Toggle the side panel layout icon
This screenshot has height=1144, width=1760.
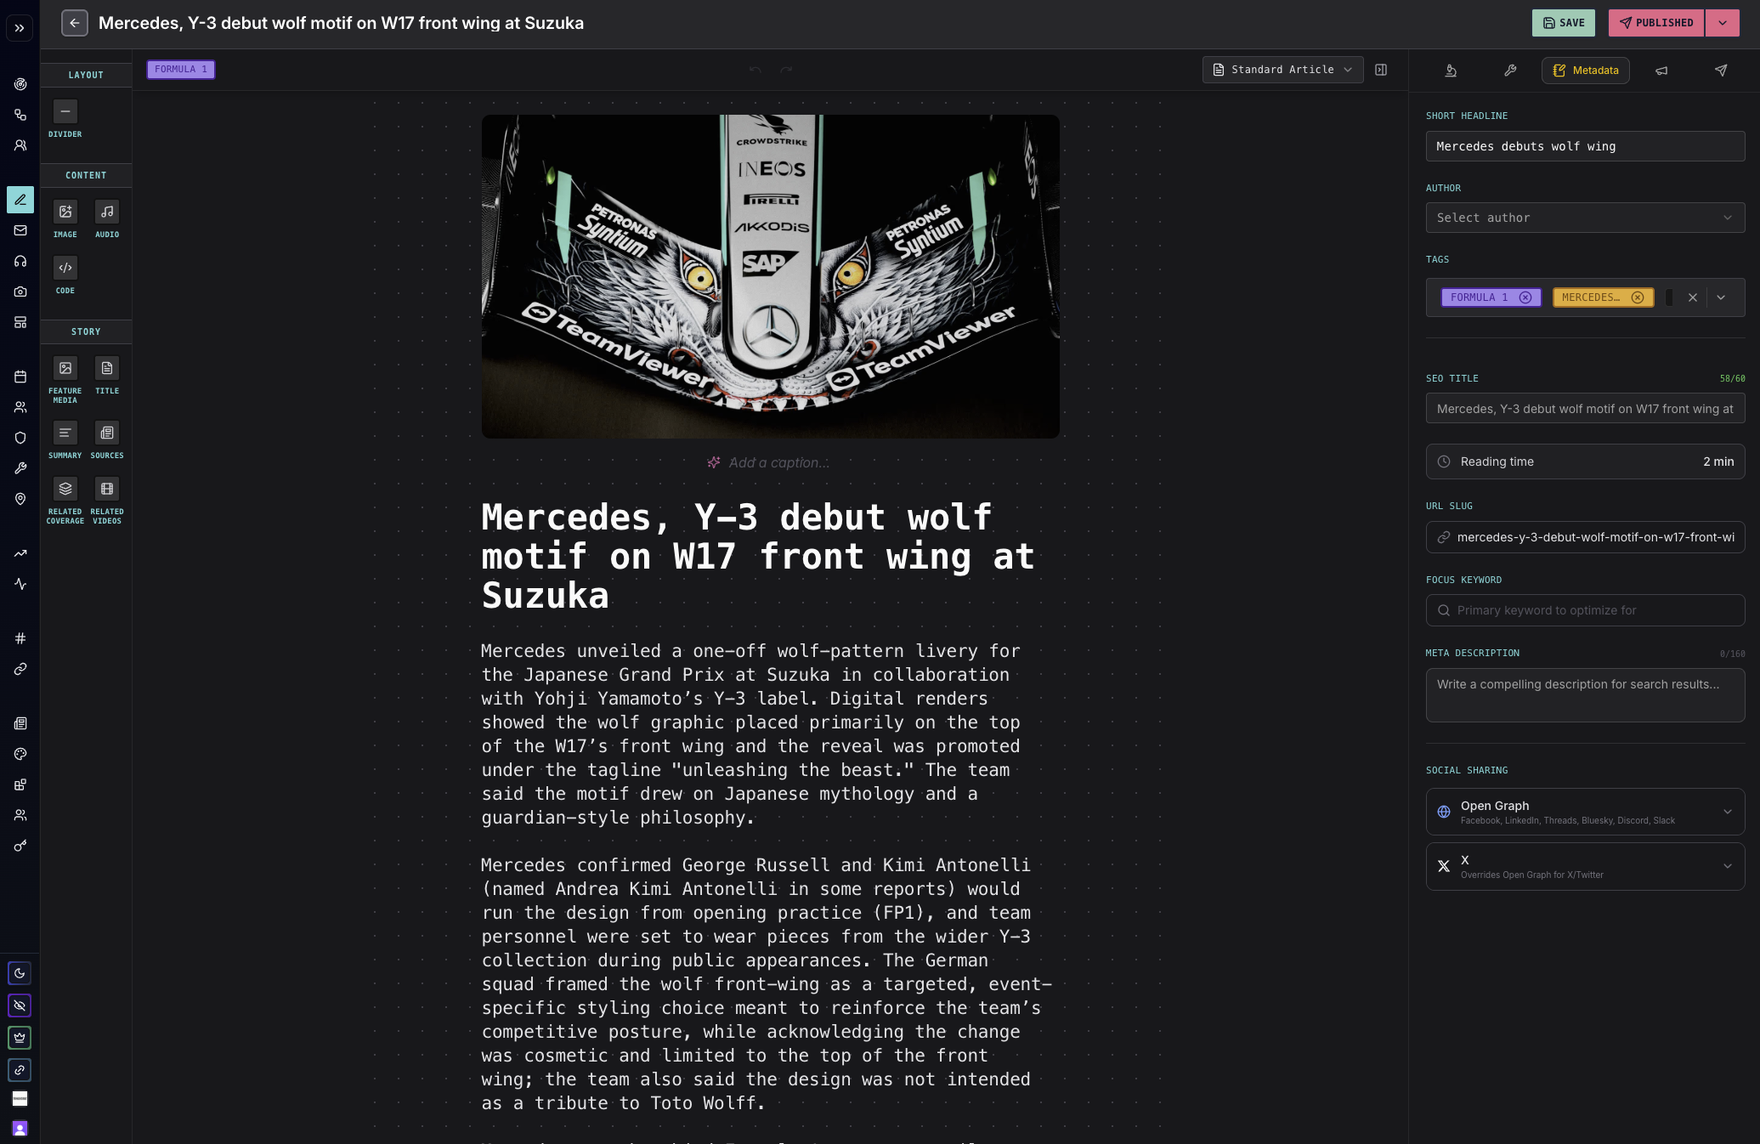[x=1381, y=70]
